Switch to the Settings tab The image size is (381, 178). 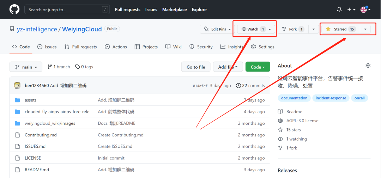(263, 47)
